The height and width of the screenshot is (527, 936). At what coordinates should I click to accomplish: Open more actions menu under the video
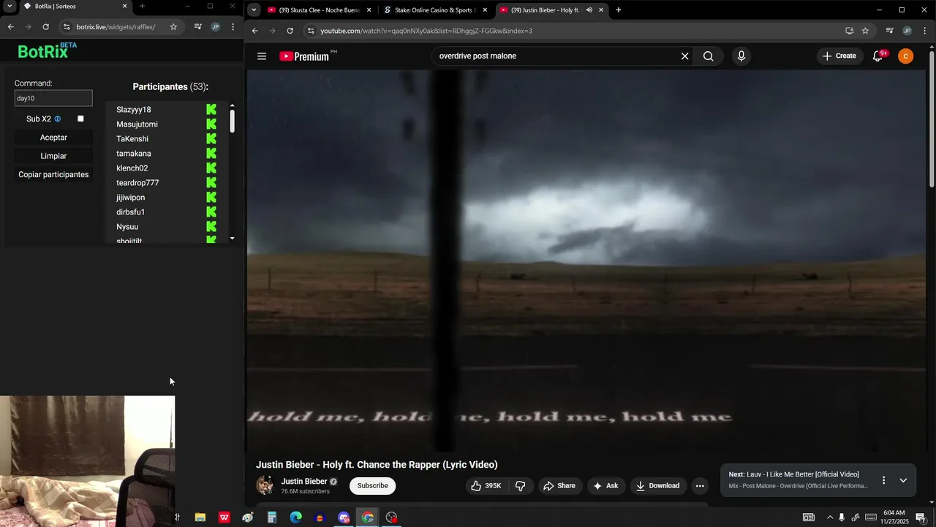(x=700, y=486)
